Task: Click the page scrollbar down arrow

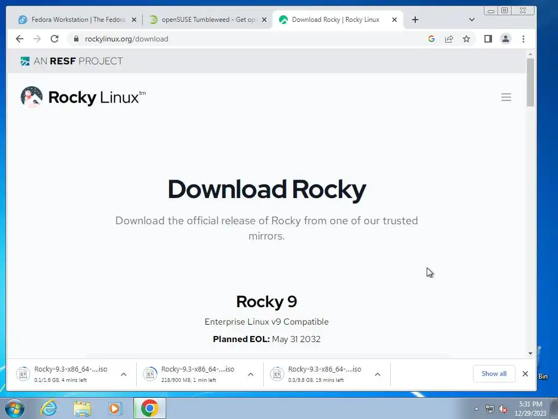Action: [530, 354]
